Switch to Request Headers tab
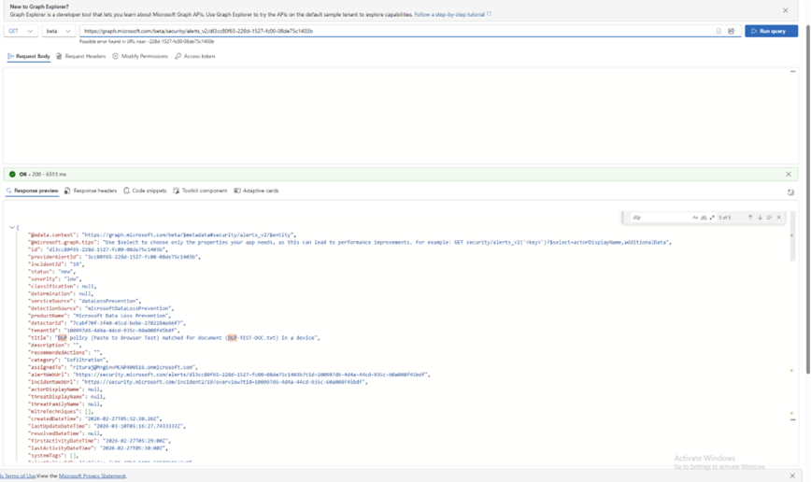Screen dimensions: 811x482 [x=80, y=56]
